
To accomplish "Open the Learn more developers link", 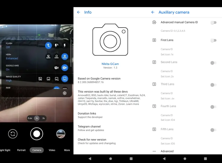I will (133, 104).
